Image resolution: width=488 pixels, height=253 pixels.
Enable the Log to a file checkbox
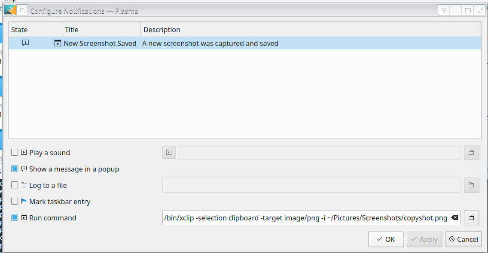click(x=15, y=185)
